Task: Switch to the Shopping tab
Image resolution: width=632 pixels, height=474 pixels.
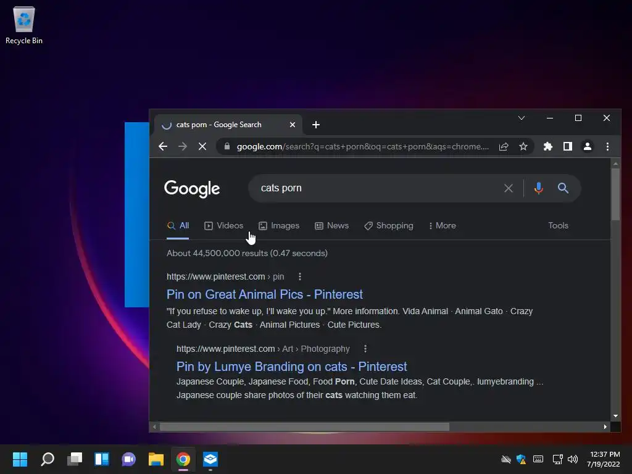Action: click(389, 225)
